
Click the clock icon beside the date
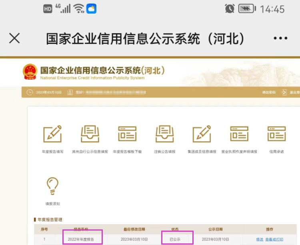30,92
